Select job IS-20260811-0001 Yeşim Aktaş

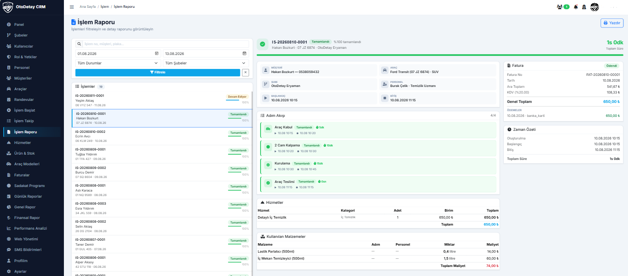pyautogui.click(x=162, y=100)
